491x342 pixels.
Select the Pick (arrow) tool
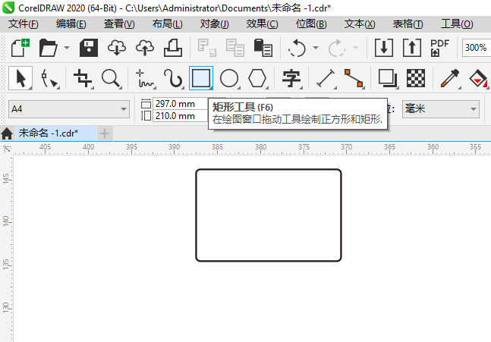(x=20, y=78)
